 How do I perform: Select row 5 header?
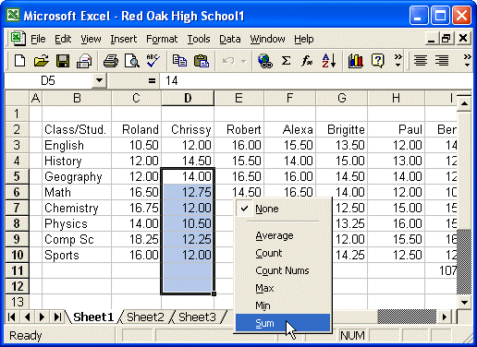[17, 176]
